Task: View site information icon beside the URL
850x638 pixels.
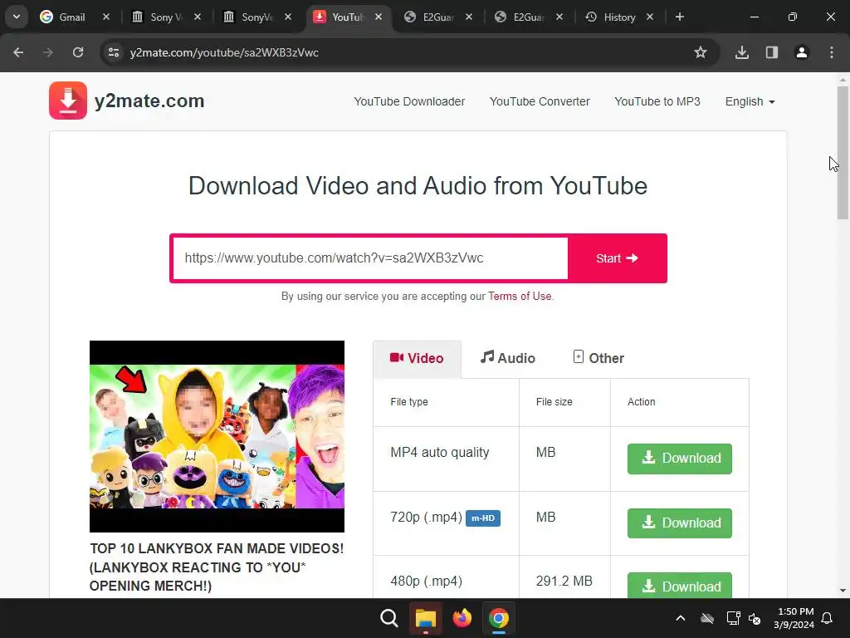Action: (x=114, y=52)
